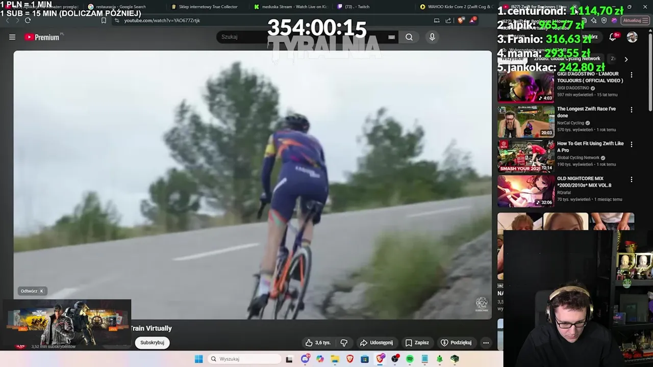The image size is (653, 367).
Task: Select the Źródło: Global Cycling Network chip
Action: click(x=567, y=59)
